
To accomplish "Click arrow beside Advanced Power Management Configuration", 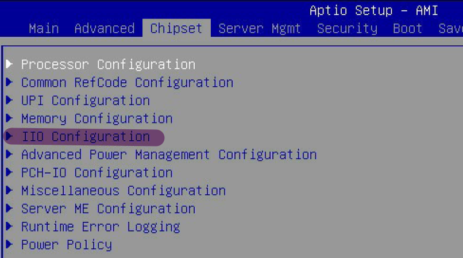I will coord(9,154).
